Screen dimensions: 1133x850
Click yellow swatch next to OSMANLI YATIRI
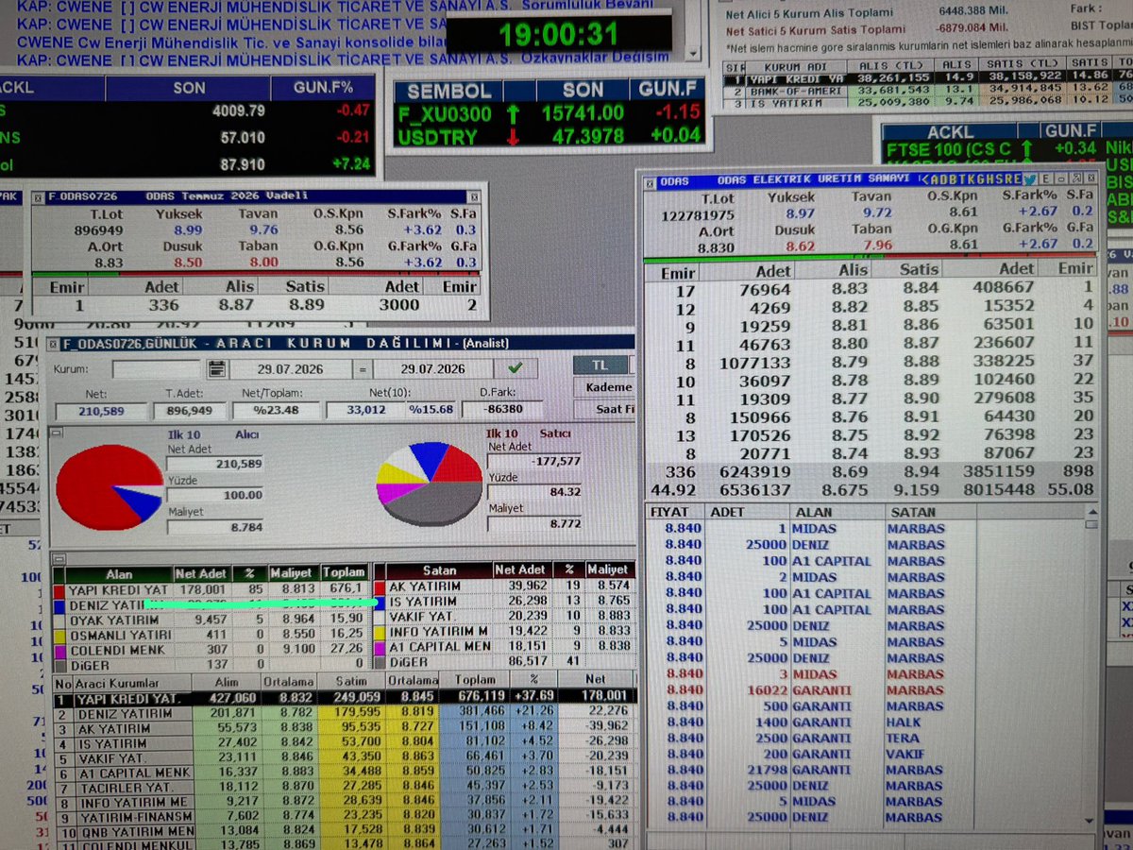pos(59,635)
